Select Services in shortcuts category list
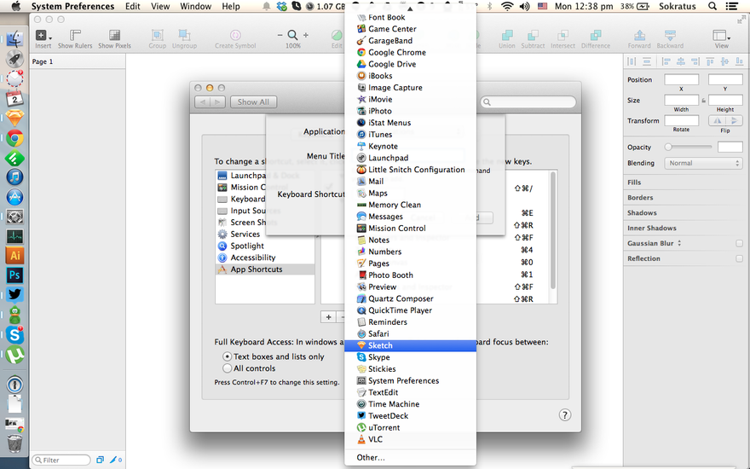750x469 pixels. (x=264, y=234)
